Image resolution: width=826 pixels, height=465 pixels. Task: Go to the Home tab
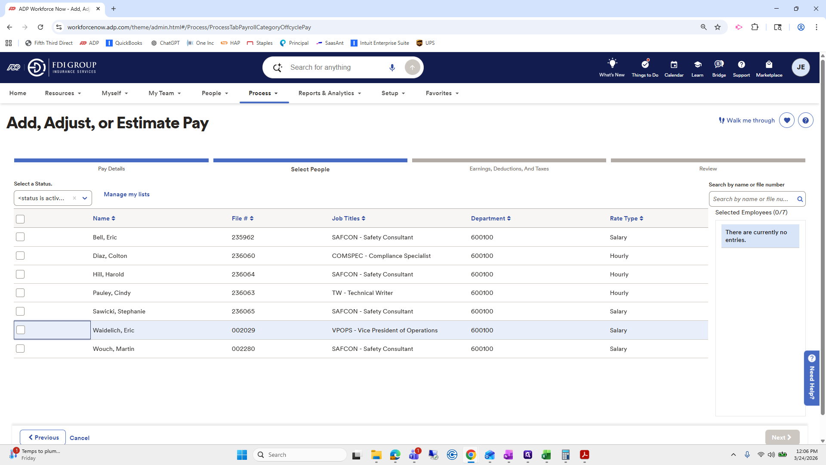18,93
